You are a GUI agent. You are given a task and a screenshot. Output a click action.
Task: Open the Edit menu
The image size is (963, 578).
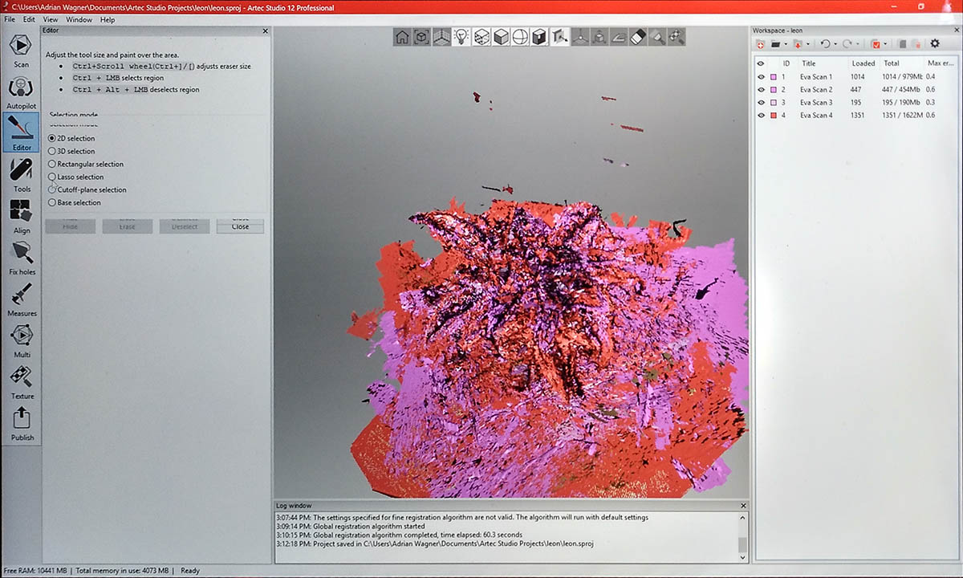tap(29, 19)
